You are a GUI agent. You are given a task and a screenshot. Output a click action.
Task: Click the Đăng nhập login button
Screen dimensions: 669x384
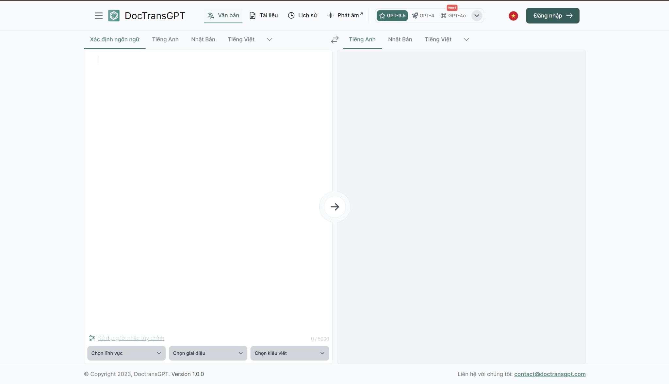[552, 16]
